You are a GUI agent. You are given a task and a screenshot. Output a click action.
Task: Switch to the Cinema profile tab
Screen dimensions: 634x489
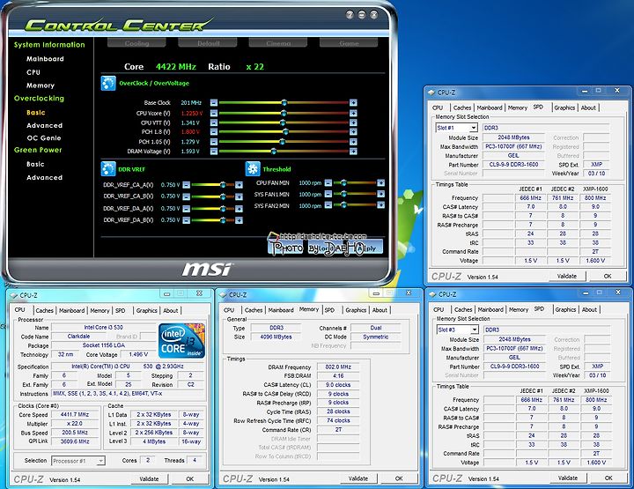point(278,42)
